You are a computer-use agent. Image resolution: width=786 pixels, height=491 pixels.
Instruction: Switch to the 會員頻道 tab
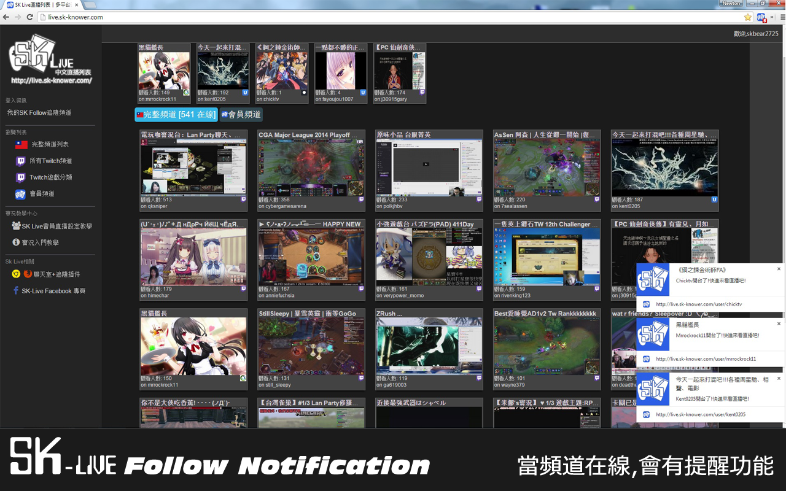(241, 115)
